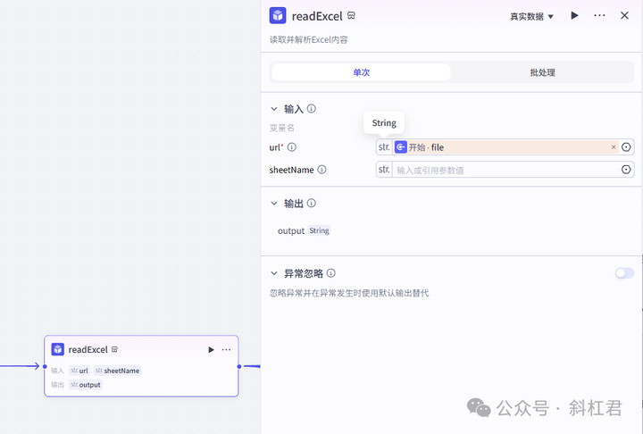The width and height of the screenshot is (643, 434).
Task: Click the info icon next to url
Action: pos(291,147)
